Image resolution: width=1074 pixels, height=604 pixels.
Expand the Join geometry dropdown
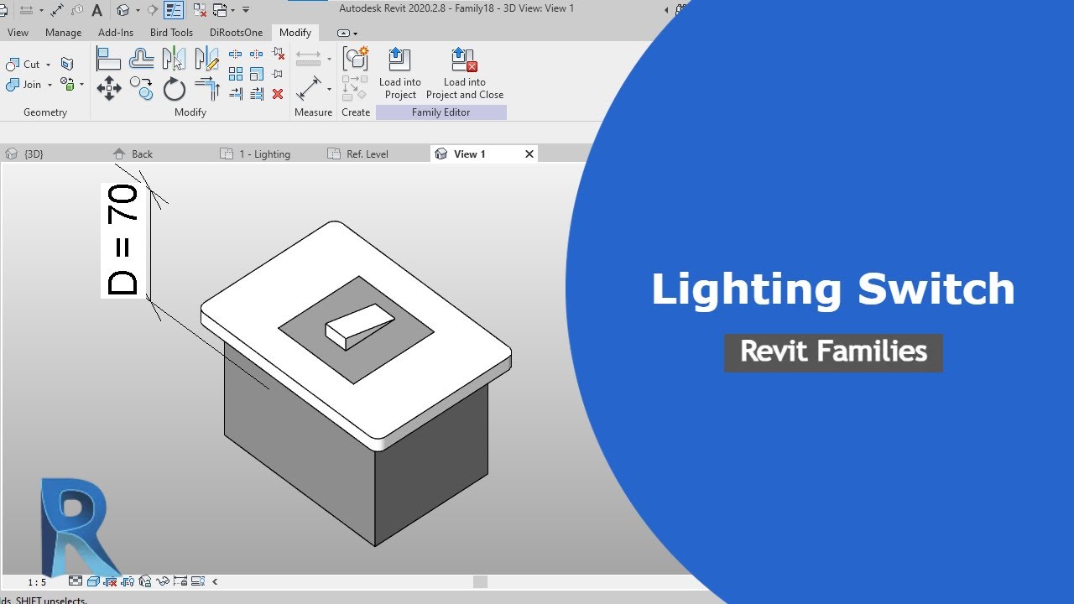tap(50, 85)
